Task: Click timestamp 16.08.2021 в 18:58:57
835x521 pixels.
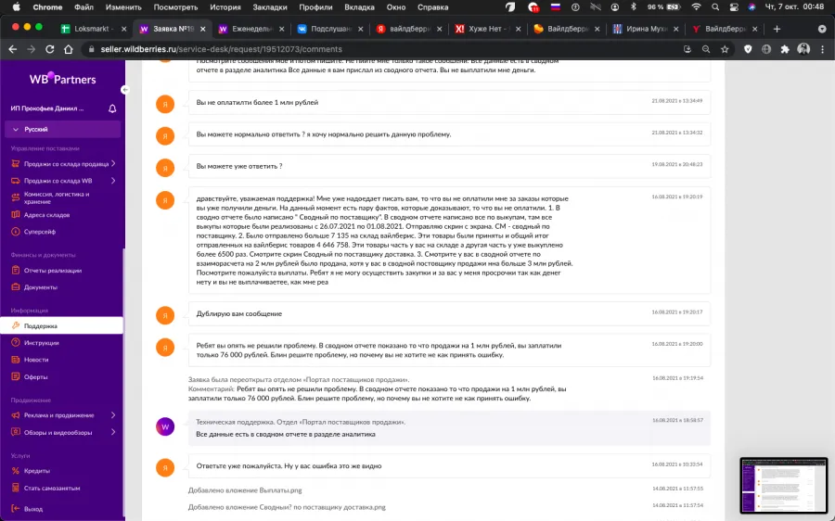Action: (x=677, y=421)
